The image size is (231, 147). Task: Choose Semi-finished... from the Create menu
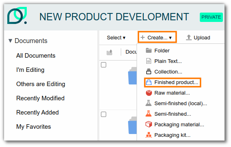pos(173,114)
